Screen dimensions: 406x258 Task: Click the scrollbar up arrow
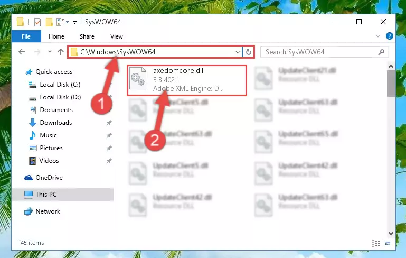pos(391,67)
